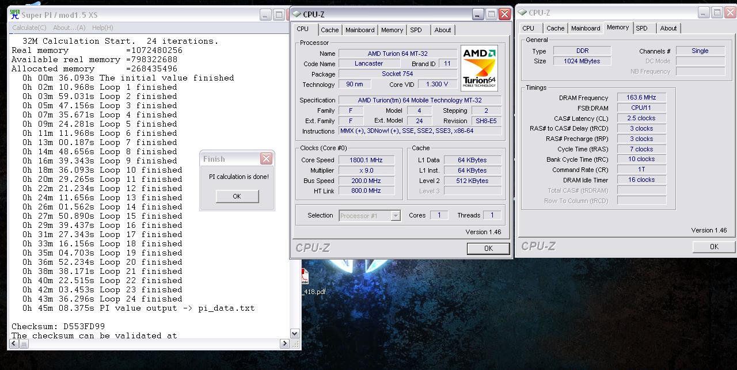This screenshot has width=737, height=370.
Task: Click the Channels # value Single
Action: click(x=700, y=51)
